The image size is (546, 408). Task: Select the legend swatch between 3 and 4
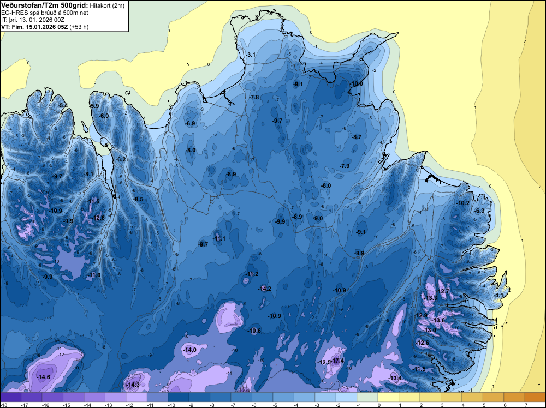click(x=452, y=397)
